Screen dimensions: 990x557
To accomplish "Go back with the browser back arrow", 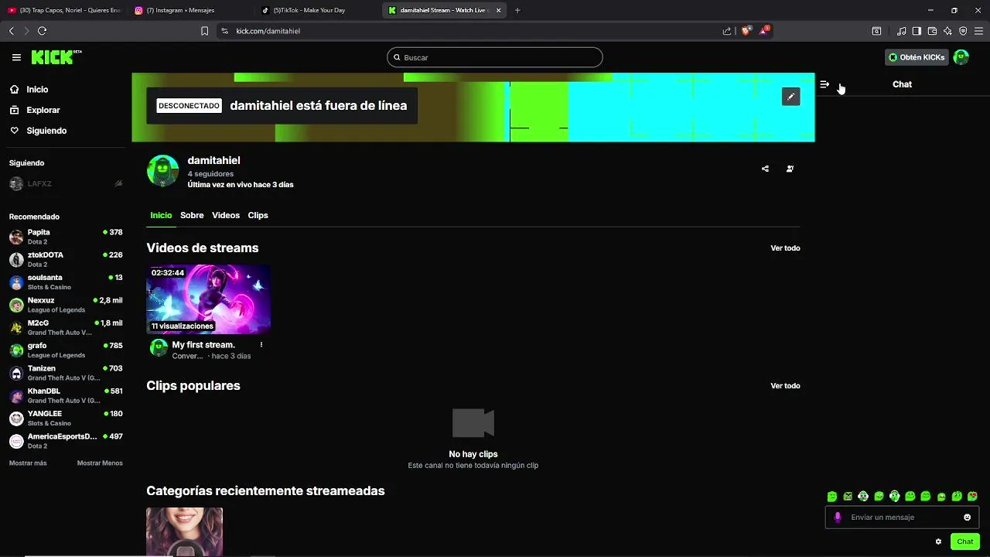I will click(x=12, y=31).
